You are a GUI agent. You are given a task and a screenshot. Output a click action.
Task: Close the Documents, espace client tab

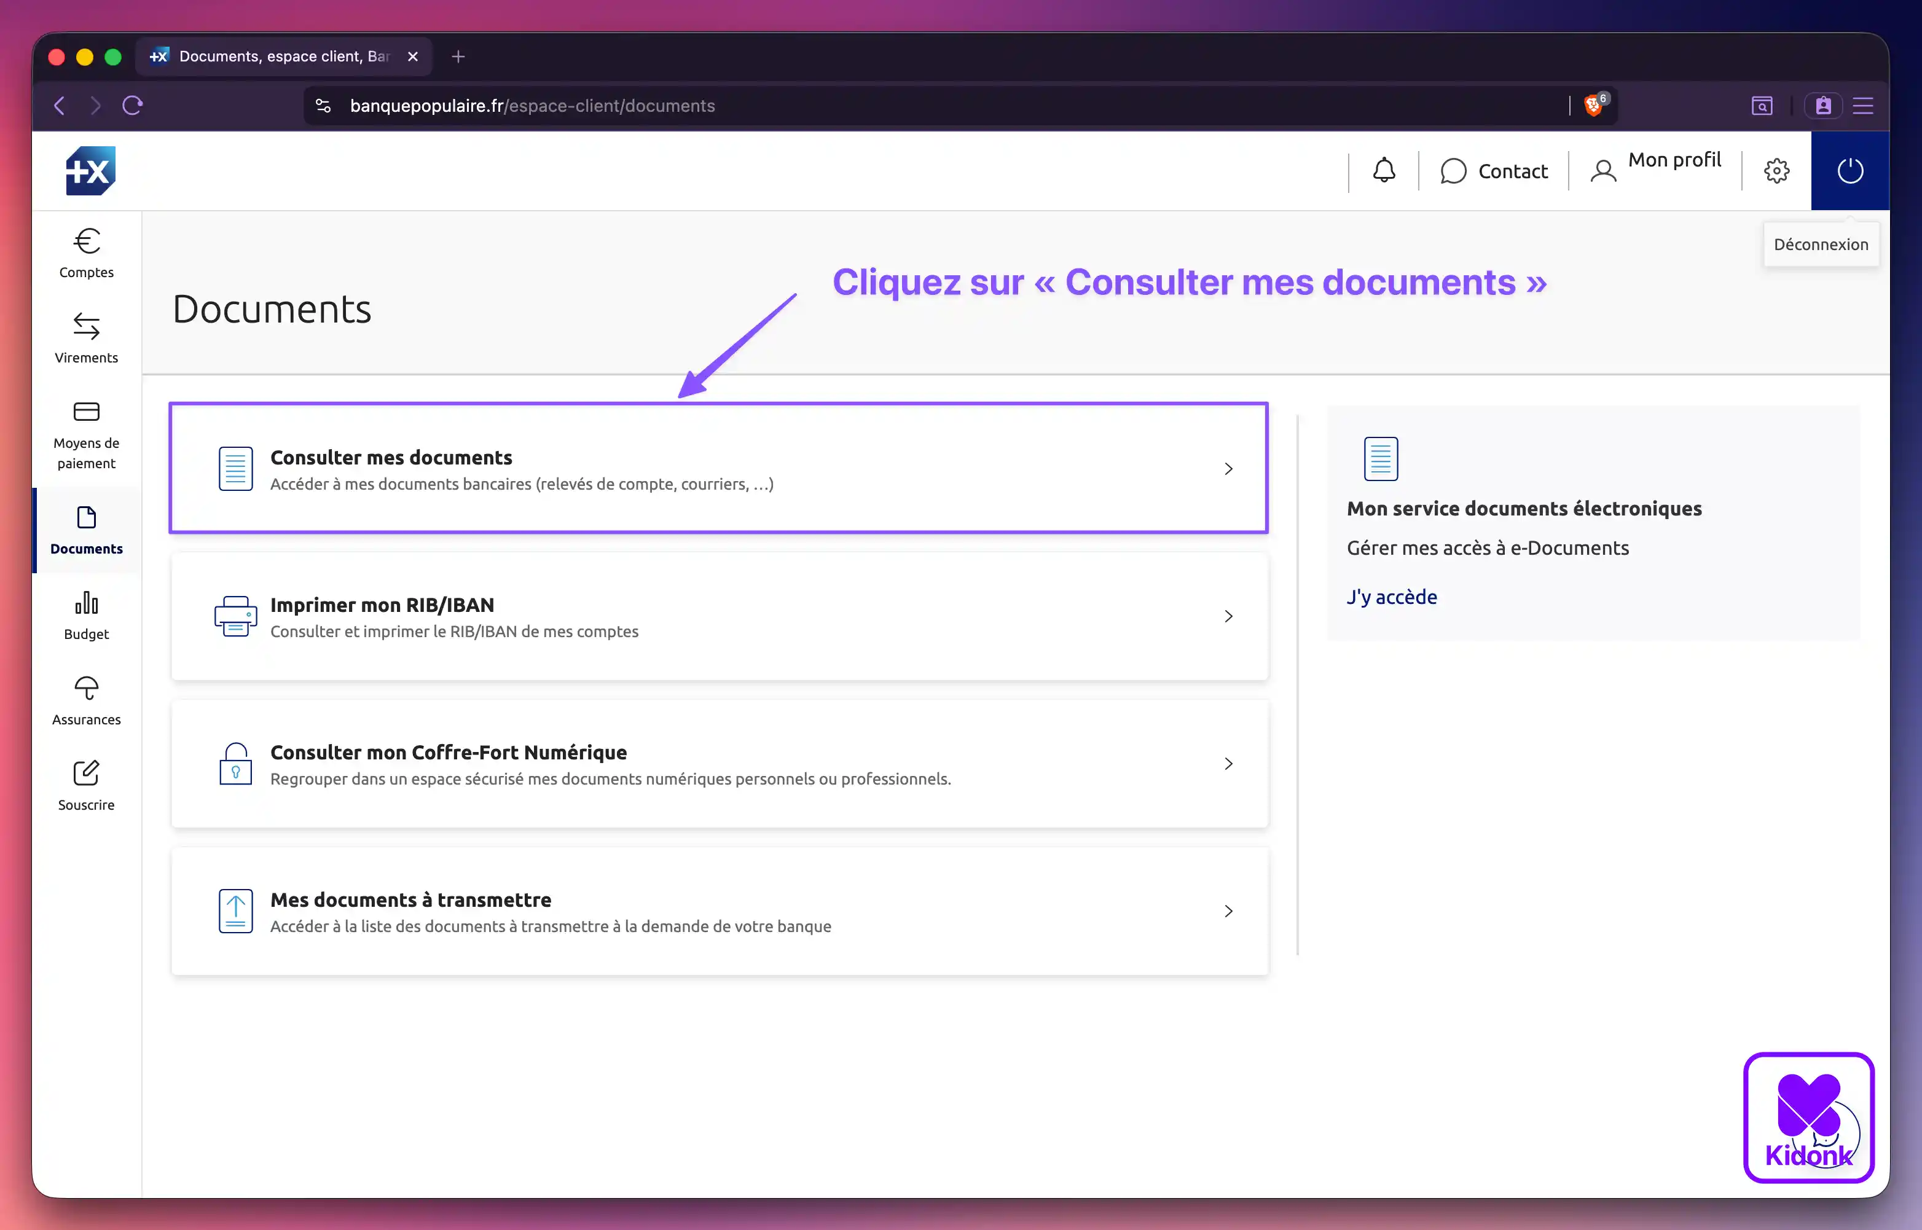(413, 57)
